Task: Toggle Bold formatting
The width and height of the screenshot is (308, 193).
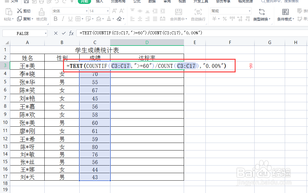Action: click(56, 19)
